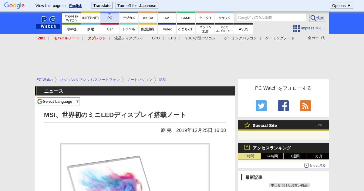Click the article date 2019年12月25日 16:08

click(x=201, y=130)
